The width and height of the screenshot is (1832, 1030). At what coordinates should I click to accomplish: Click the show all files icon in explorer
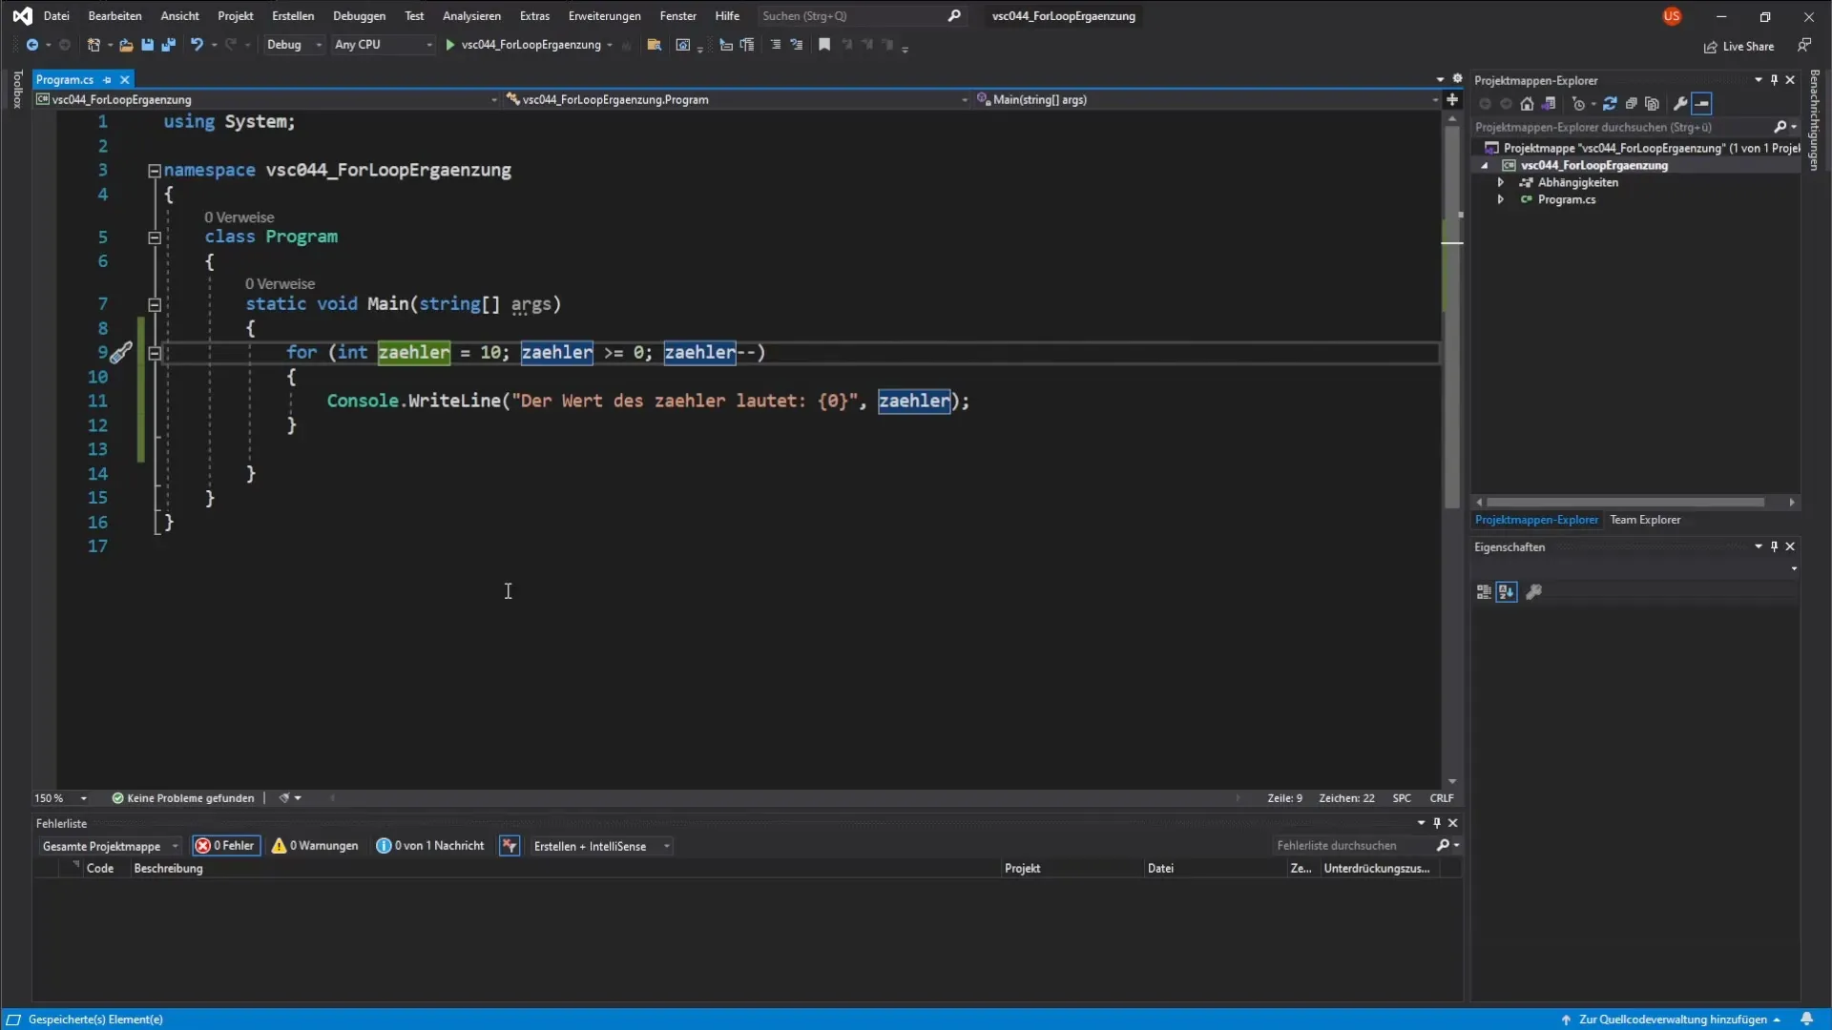(1652, 104)
